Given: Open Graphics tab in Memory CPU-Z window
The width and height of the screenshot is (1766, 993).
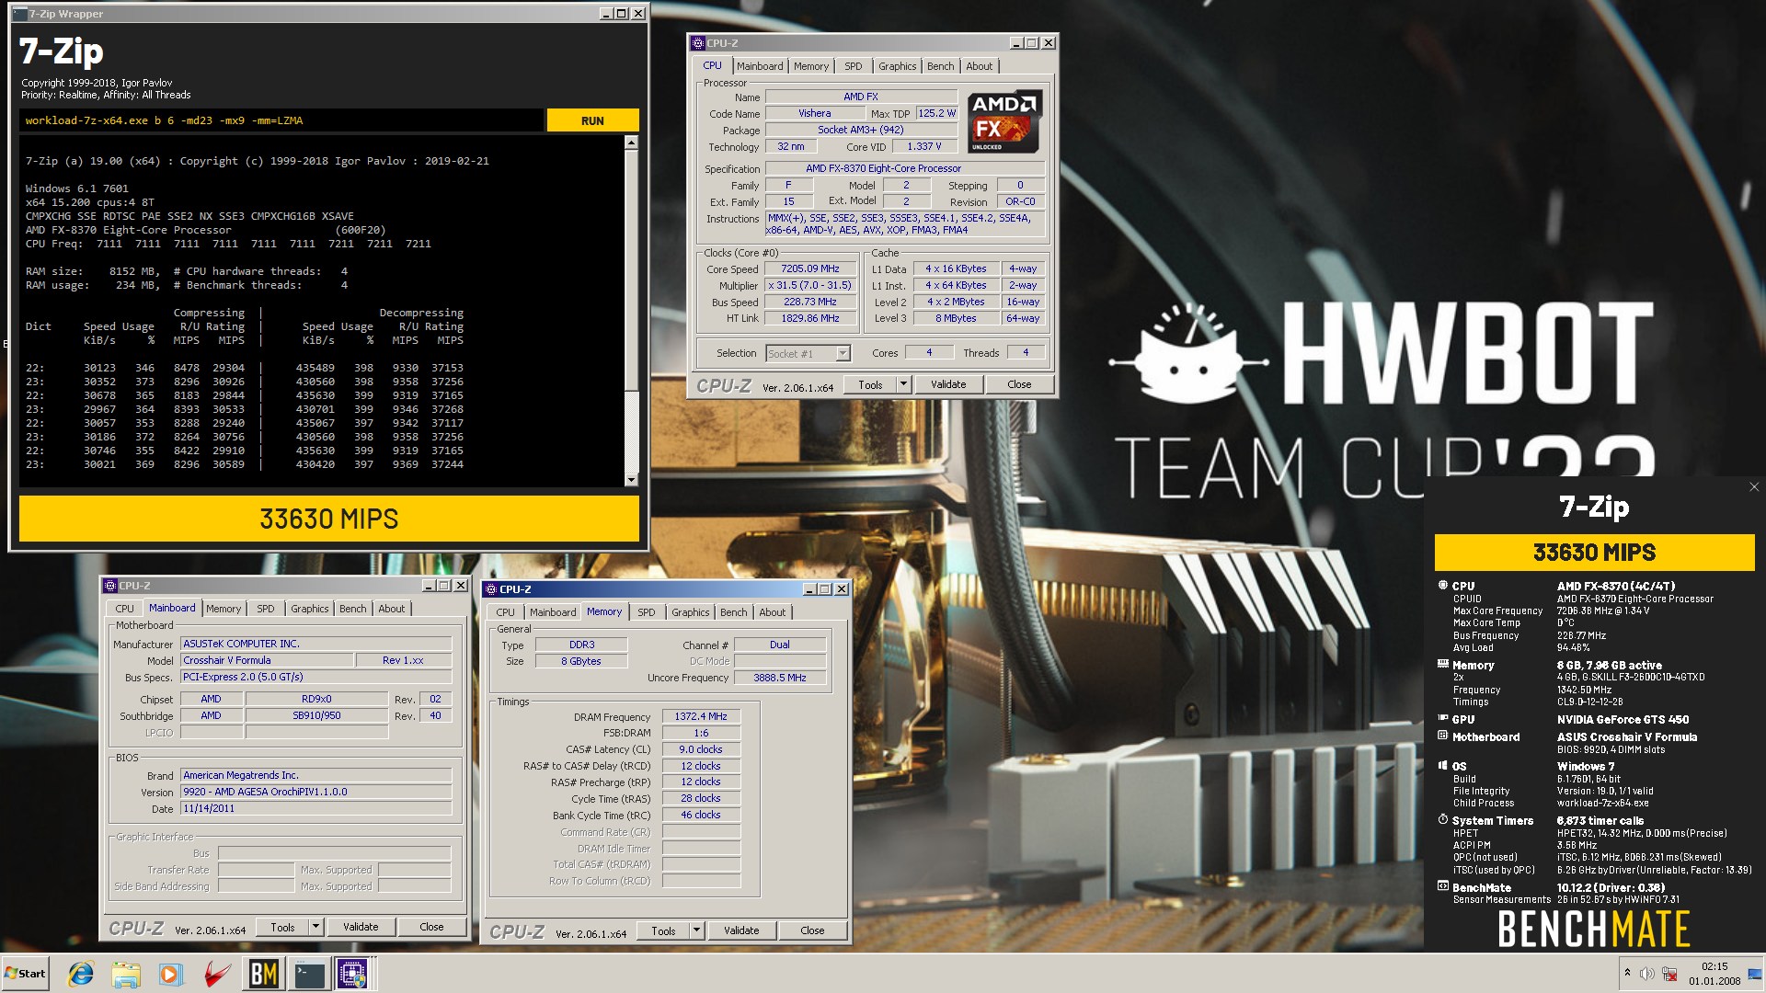Looking at the screenshot, I should pos(690,612).
